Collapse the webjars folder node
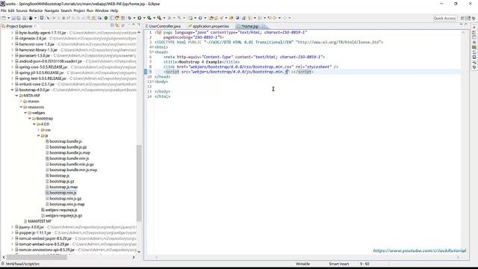The image size is (478, 269). [x=25, y=113]
